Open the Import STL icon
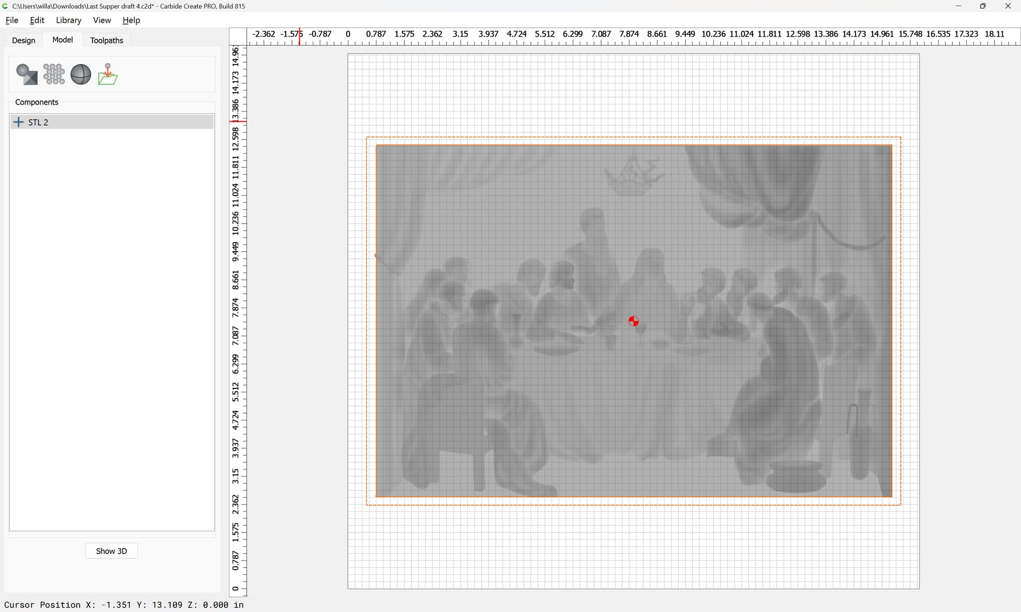This screenshot has width=1021, height=612. pyautogui.click(x=108, y=74)
